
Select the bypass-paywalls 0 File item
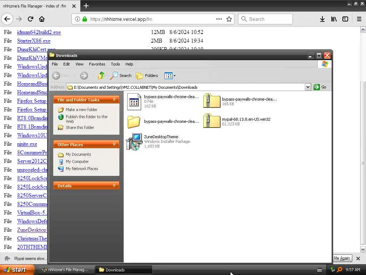tap(163, 101)
